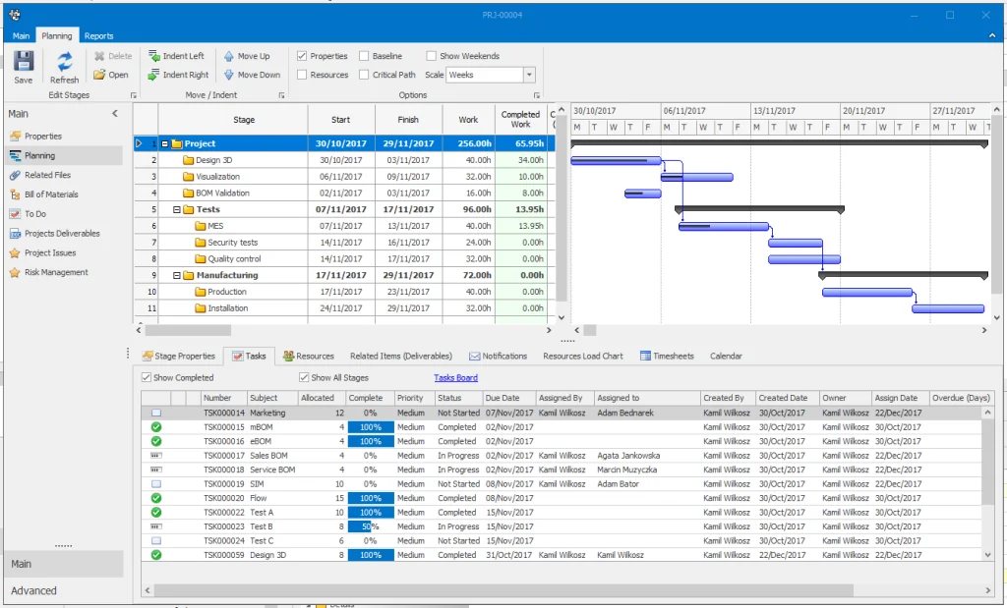Click the Indent Right icon
The height and width of the screenshot is (608, 1007).
click(x=179, y=75)
